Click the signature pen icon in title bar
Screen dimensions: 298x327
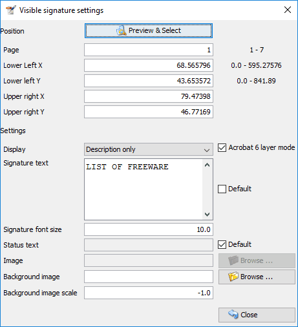pyautogui.click(x=11, y=10)
